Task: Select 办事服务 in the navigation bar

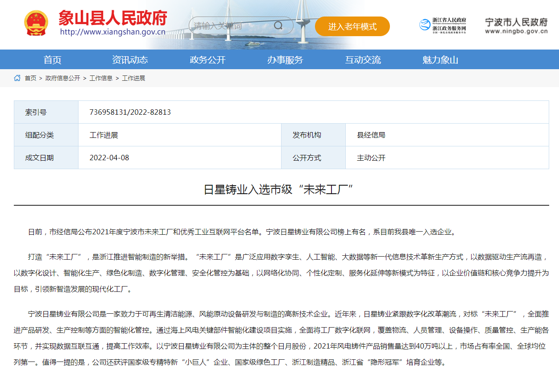Action: point(285,60)
